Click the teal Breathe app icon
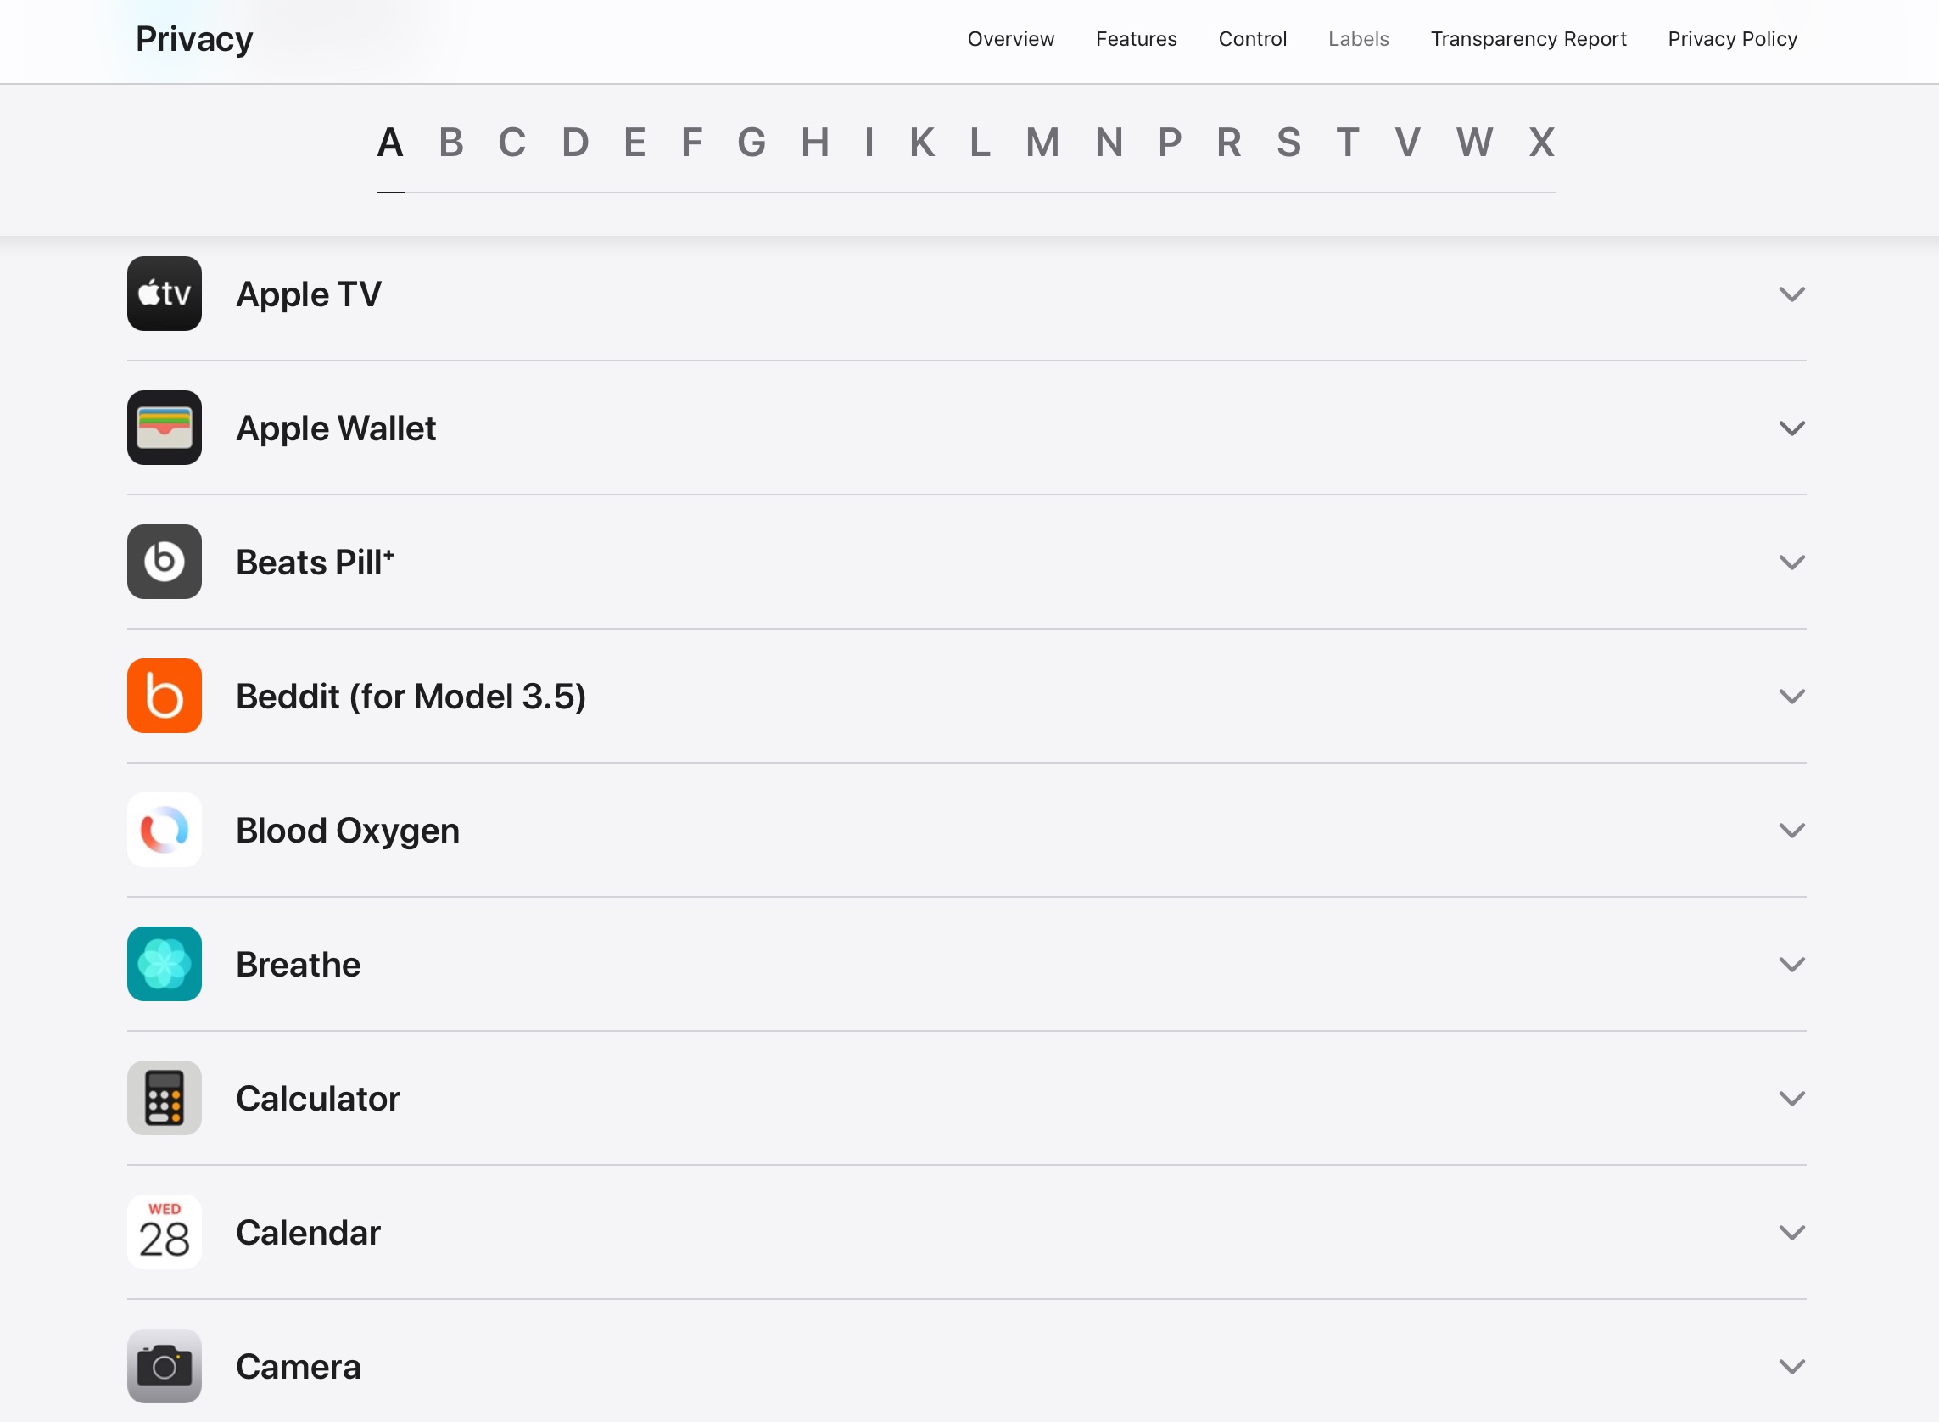This screenshot has height=1422, width=1939. click(x=165, y=964)
